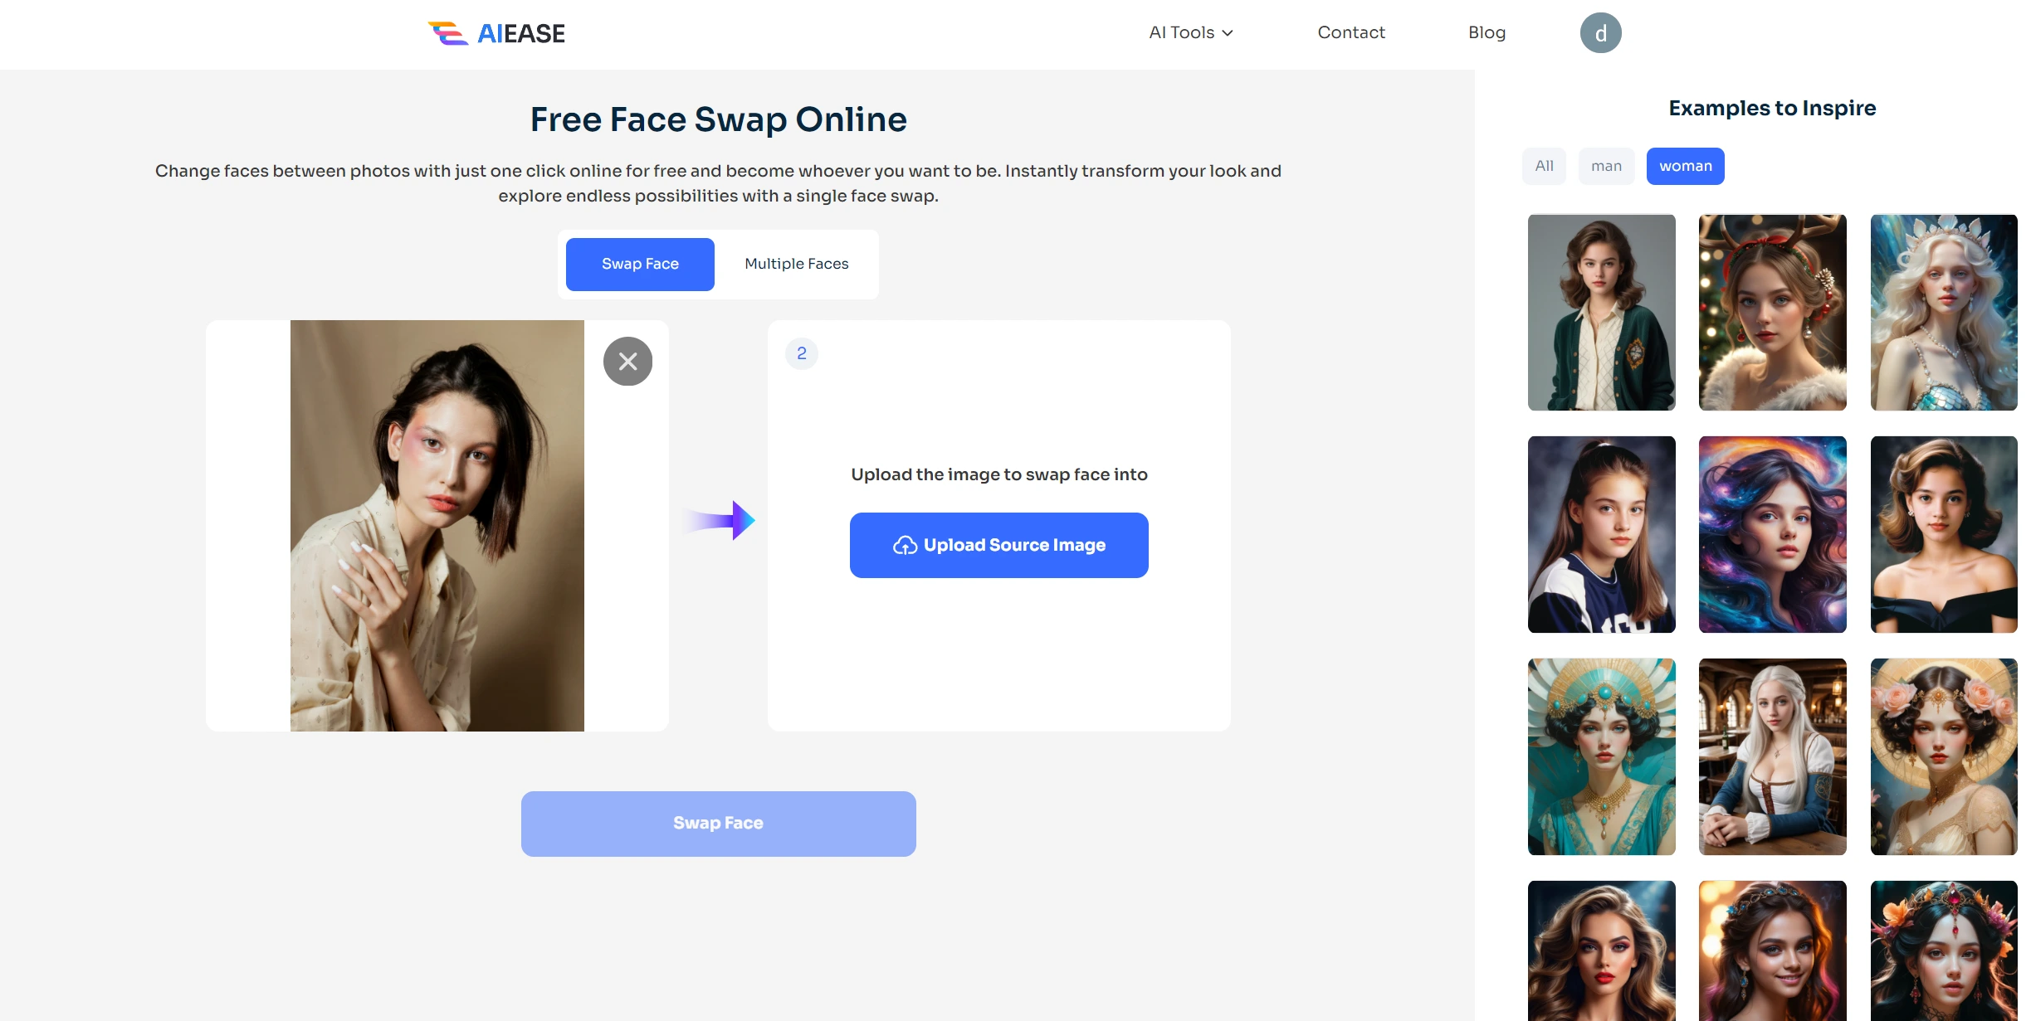The height and width of the screenshot is (1021, 2031).
Task: Click the Swap Face action button
Action: (718, 823)
